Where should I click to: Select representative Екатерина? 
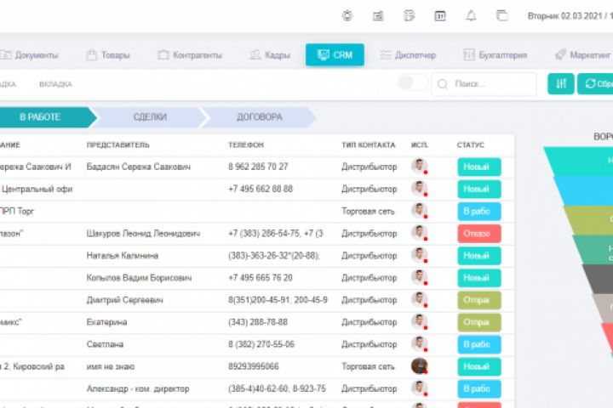[x=106, y=322]
